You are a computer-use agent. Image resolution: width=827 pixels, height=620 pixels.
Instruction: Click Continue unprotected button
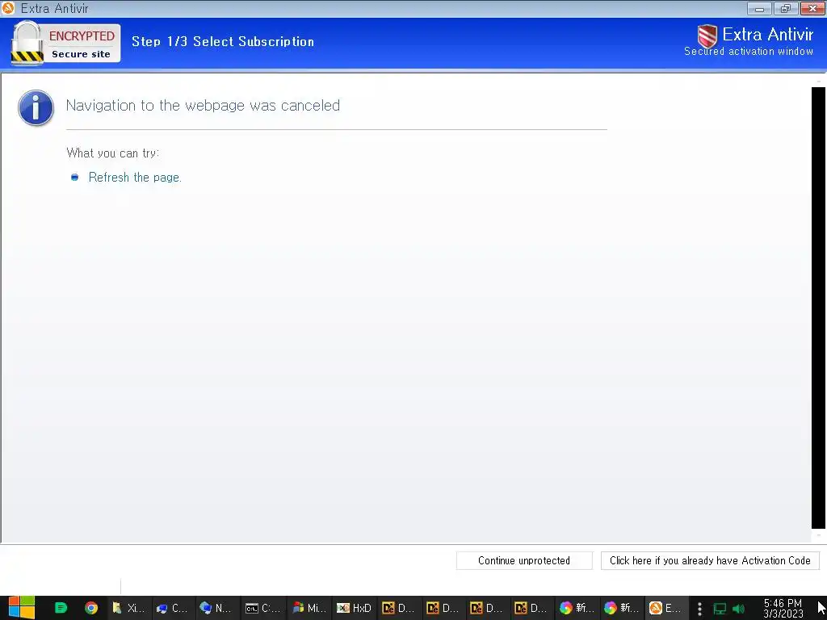[x=523, y=560]
